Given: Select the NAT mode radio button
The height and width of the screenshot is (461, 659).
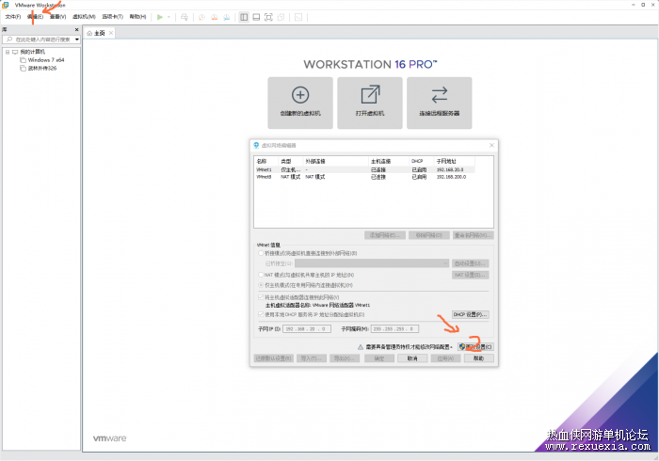Looking at the screenshot, I should (261, 275).
